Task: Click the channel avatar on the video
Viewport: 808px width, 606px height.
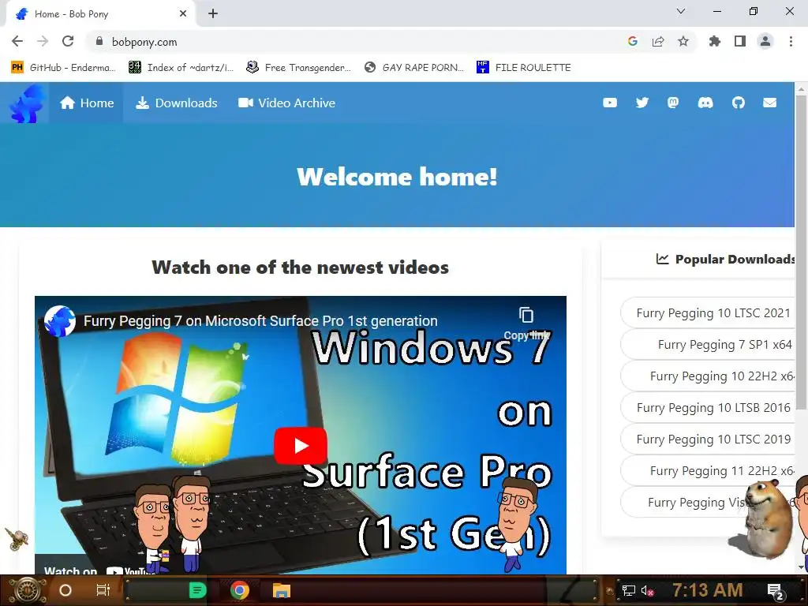Action: (x=60, y=320)
